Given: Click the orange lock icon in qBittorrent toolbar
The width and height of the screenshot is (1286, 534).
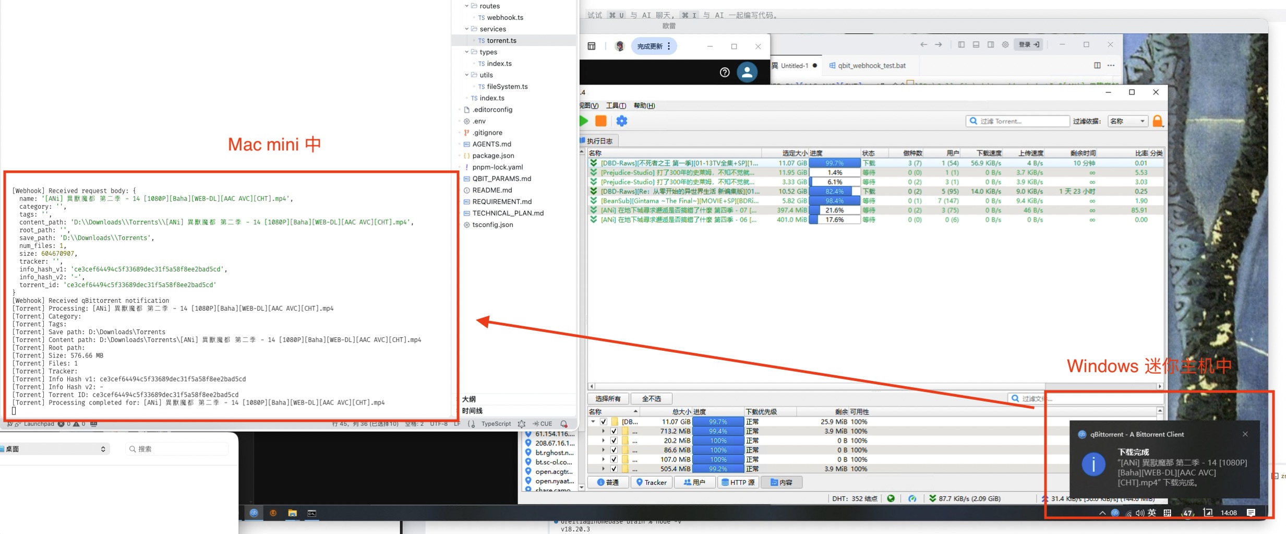Looking at the screenshot, I should point(1158,121).
